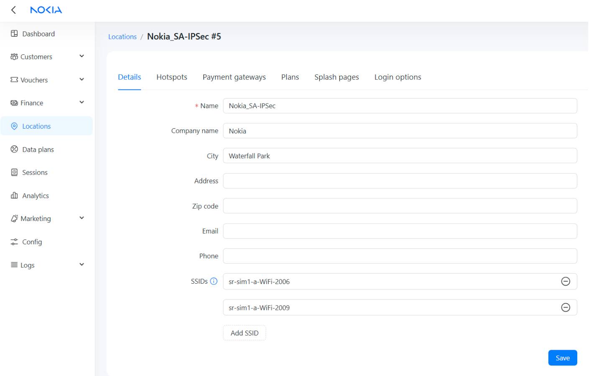This screenshot has height=376, width=589.
Task: Click the Data plans gauge icon
Action: pyautogui.click(x=14, y=149)
